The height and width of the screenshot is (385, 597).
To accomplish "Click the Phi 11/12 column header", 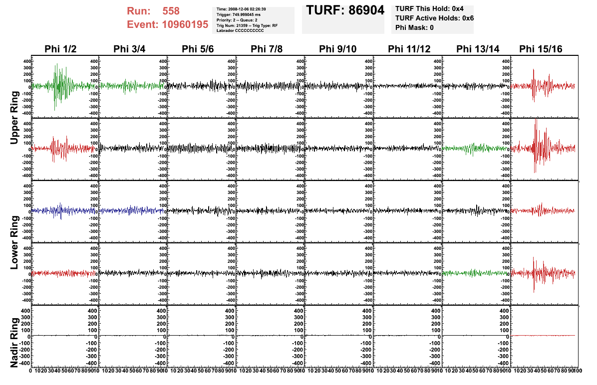I will click(409, 49).
